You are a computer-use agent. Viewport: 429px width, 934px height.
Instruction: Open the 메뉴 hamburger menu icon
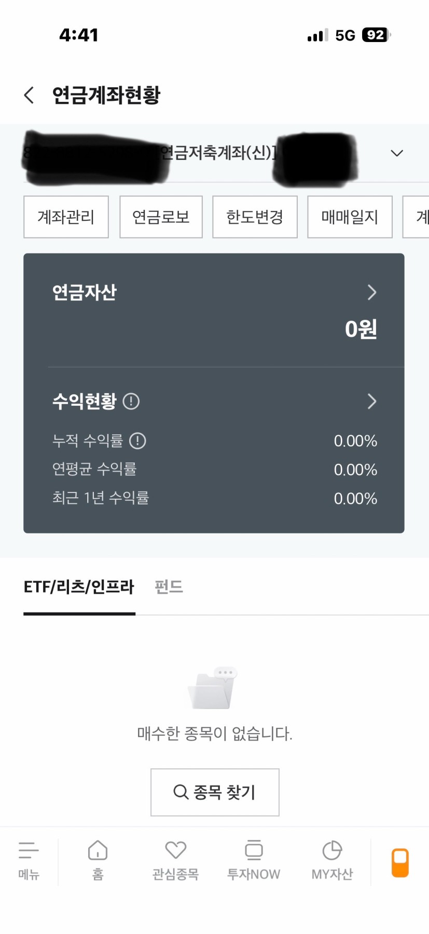(x=29, y=851)
